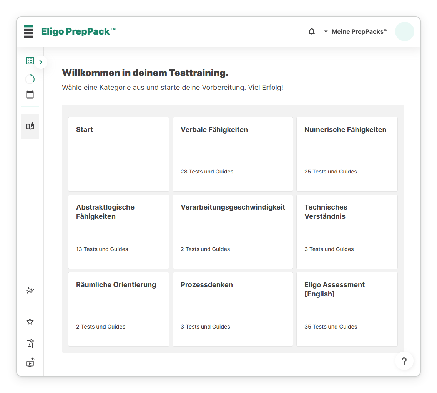Open the progress circle sidebar icon
Image resolution: width=437 pixels, height=393 pixels.
(30, 79)
